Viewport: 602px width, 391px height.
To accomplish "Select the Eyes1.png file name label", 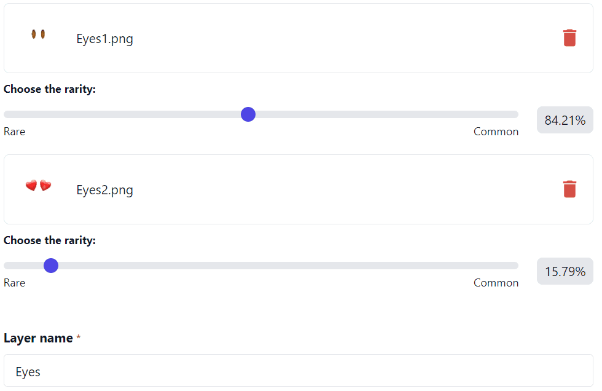I will [104, 38].
